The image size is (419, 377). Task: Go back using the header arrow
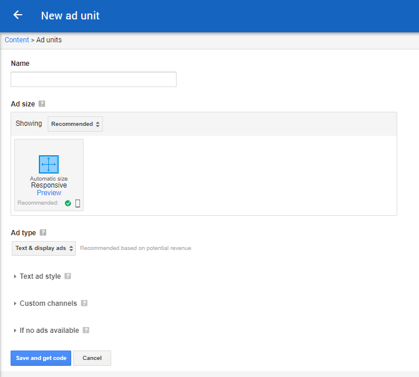tap(18, 15)
